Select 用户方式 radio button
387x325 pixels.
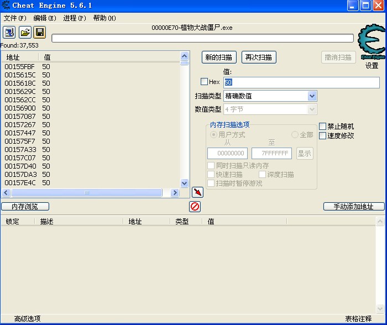(x=213, y=135)
